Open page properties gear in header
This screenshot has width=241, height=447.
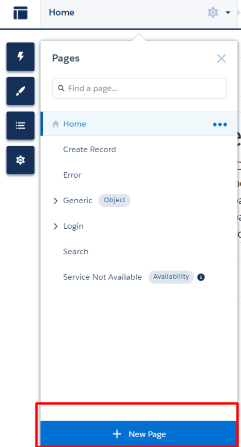213,13
